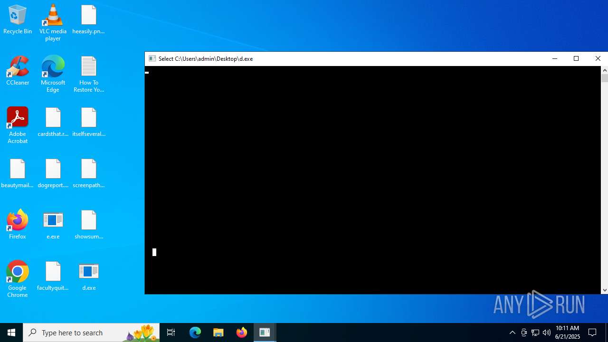Click the taskbar search box

[92, 332]
